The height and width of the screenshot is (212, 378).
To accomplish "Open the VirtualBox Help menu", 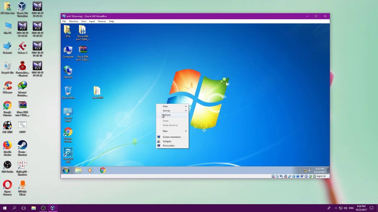I will [111, 21].
